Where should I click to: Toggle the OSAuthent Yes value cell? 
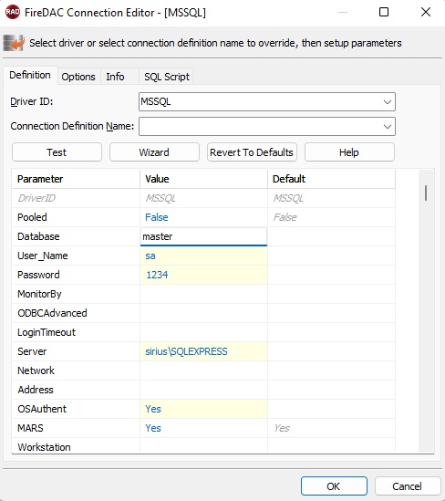point(203,409)
